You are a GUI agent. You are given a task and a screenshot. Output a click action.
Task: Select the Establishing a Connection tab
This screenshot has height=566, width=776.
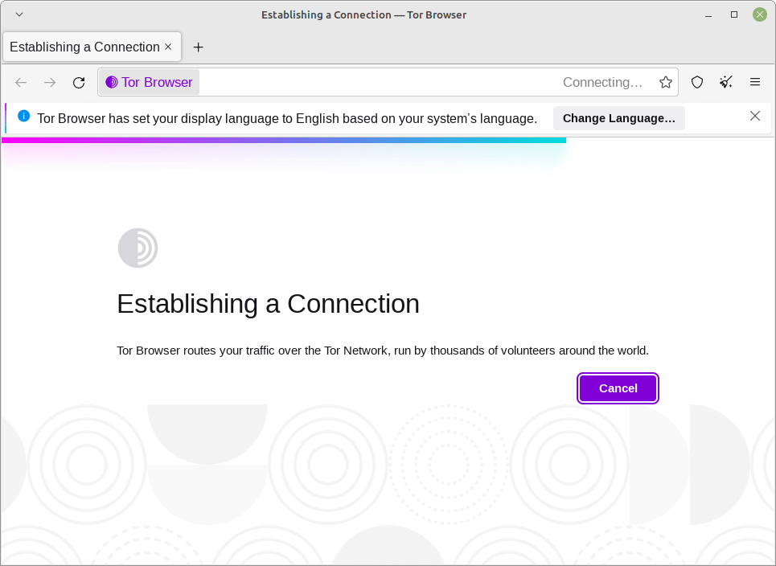click(x=92, y=47)
